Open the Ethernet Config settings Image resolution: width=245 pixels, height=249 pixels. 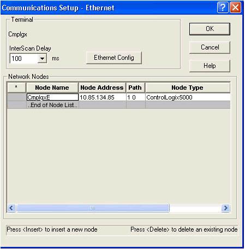tap(114, 58)
